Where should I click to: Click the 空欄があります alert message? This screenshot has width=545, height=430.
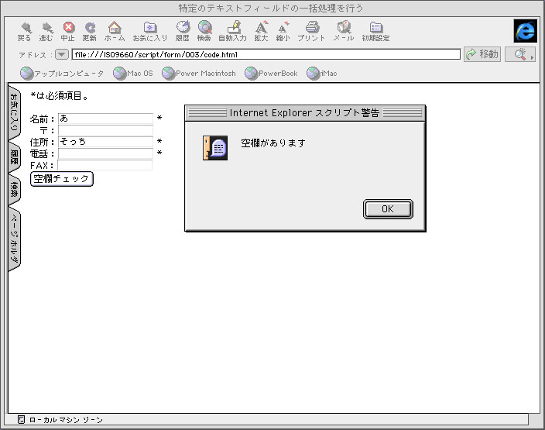(x=273, y=143)
